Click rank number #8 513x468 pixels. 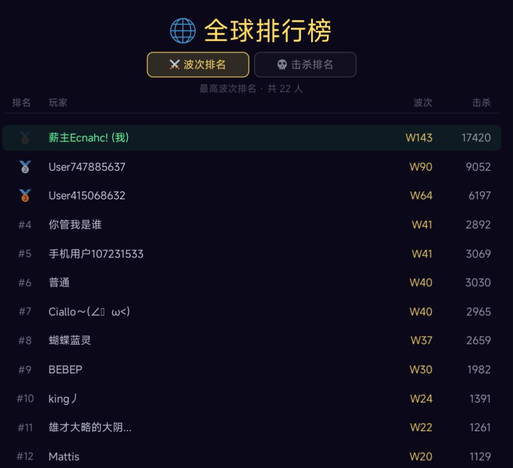coord(25,340)
